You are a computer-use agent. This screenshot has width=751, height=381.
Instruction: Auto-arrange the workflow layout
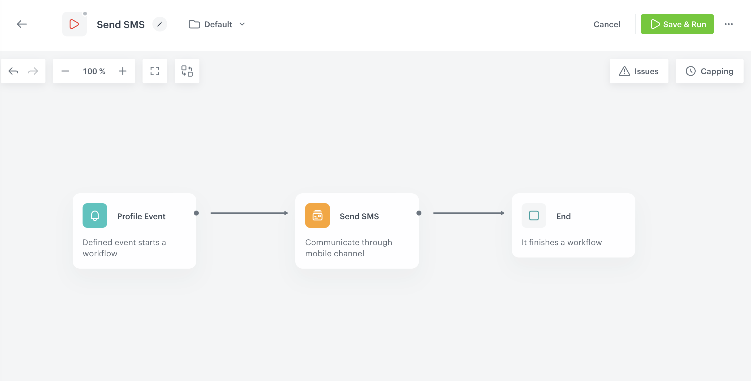[x=187, y=71]
